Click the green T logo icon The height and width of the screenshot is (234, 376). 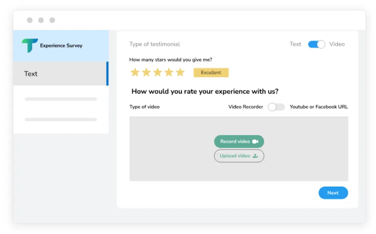point(30,45)
